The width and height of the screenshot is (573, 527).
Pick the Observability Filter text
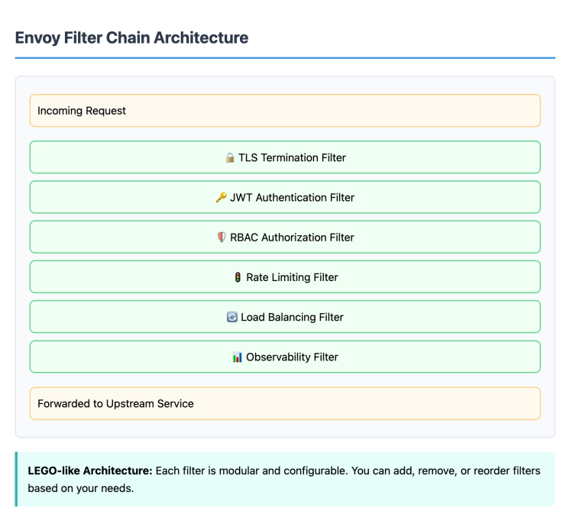[x=292, y=357]
